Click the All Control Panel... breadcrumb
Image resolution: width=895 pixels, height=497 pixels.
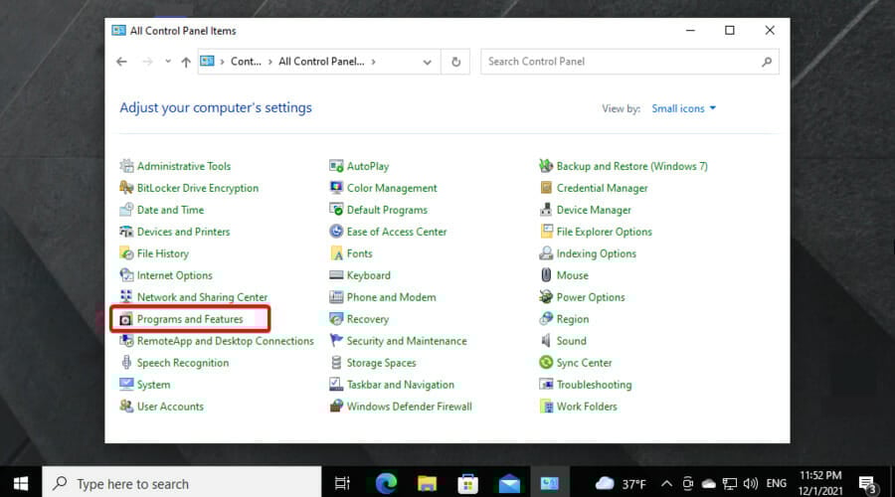tap(321, 62)
